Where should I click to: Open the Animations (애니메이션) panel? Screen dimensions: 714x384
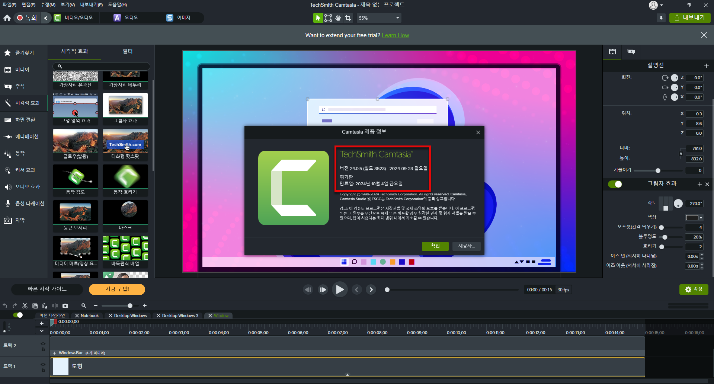pyautogui.click(x=24, y=137)
